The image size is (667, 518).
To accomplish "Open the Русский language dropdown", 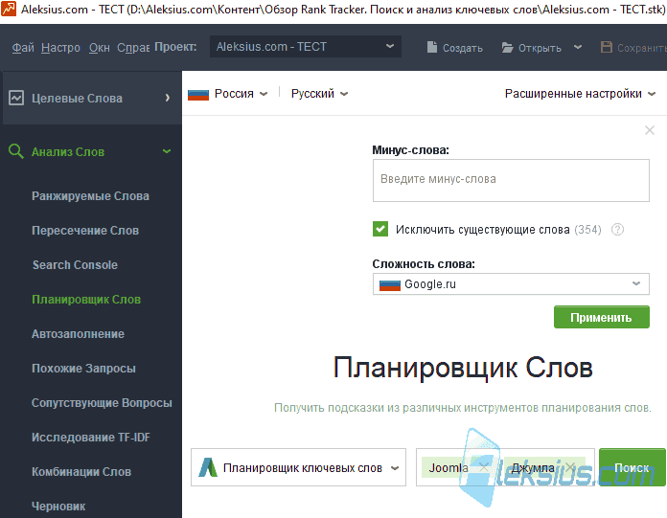I will [319, 94].
